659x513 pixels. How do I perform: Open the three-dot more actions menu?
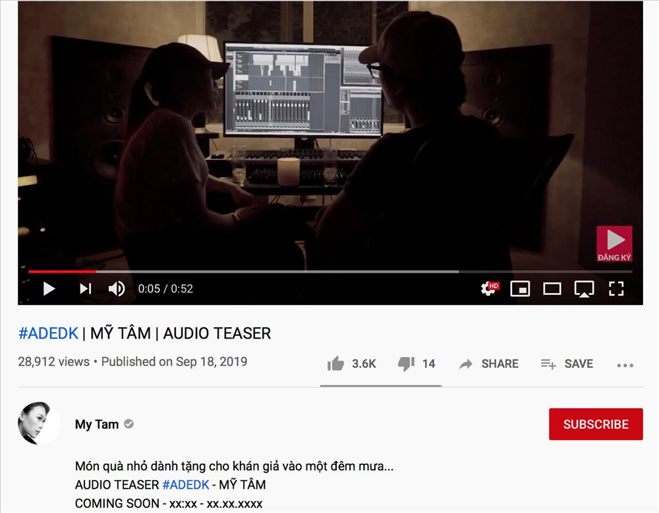pos(625,365)
